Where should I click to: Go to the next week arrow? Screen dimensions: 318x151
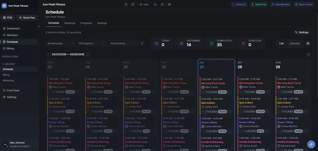coord(88,55)
